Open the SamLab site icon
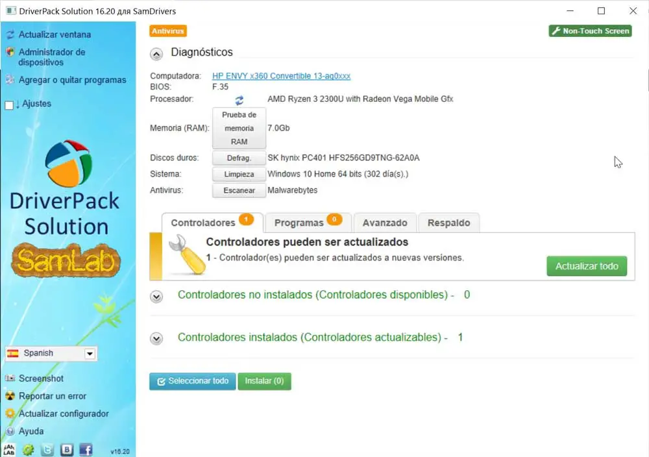This screenshot has height=457, width=649. tap(9, 450)
